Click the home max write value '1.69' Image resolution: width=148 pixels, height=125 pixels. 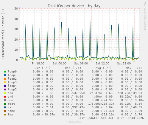click(x=138, y=111)
